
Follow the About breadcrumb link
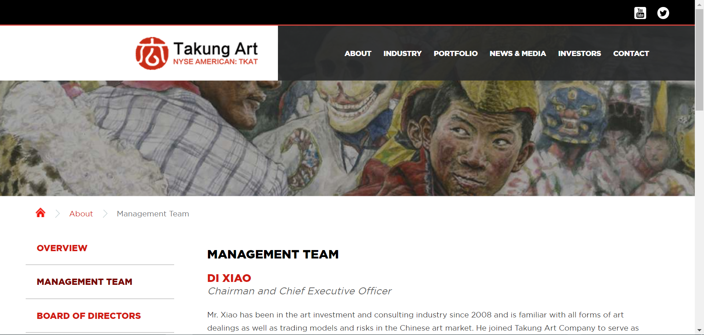(81, 214)
